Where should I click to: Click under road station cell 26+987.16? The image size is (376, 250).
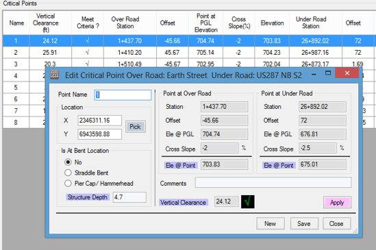point(315,52)
